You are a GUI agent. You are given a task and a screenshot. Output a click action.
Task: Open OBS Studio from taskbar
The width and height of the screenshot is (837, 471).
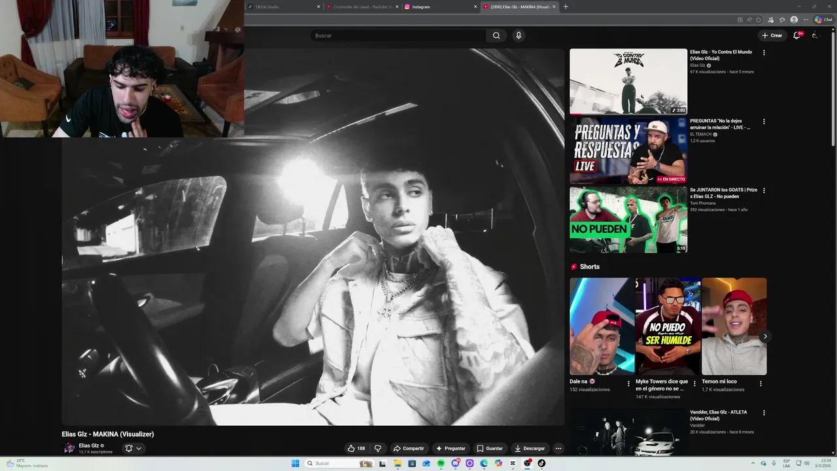pos(527,463)
